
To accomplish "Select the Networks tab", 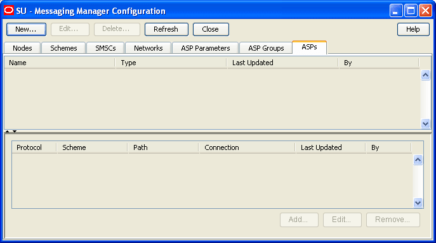I will [x=149, y=48].
